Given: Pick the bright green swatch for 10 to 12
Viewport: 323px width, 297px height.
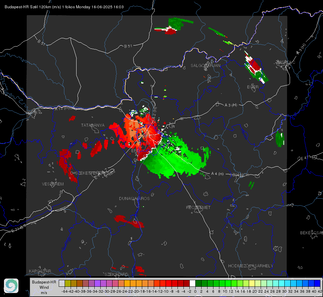Looking at the screenshot, I should [228, 283].
